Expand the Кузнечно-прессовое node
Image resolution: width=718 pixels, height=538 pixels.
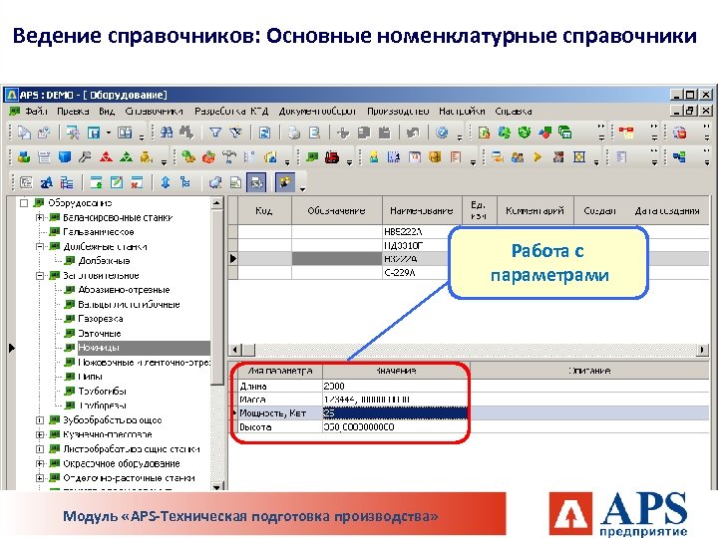click(x=40, y=434)
